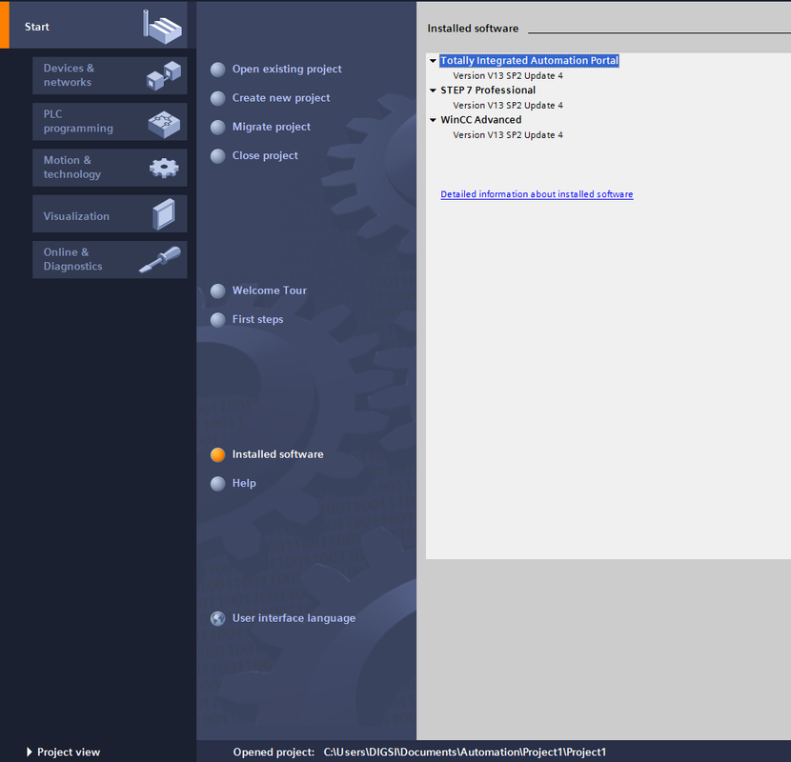Click the bullet beside Help
Viewport: 791px width, 762px height.
point(218,484)
